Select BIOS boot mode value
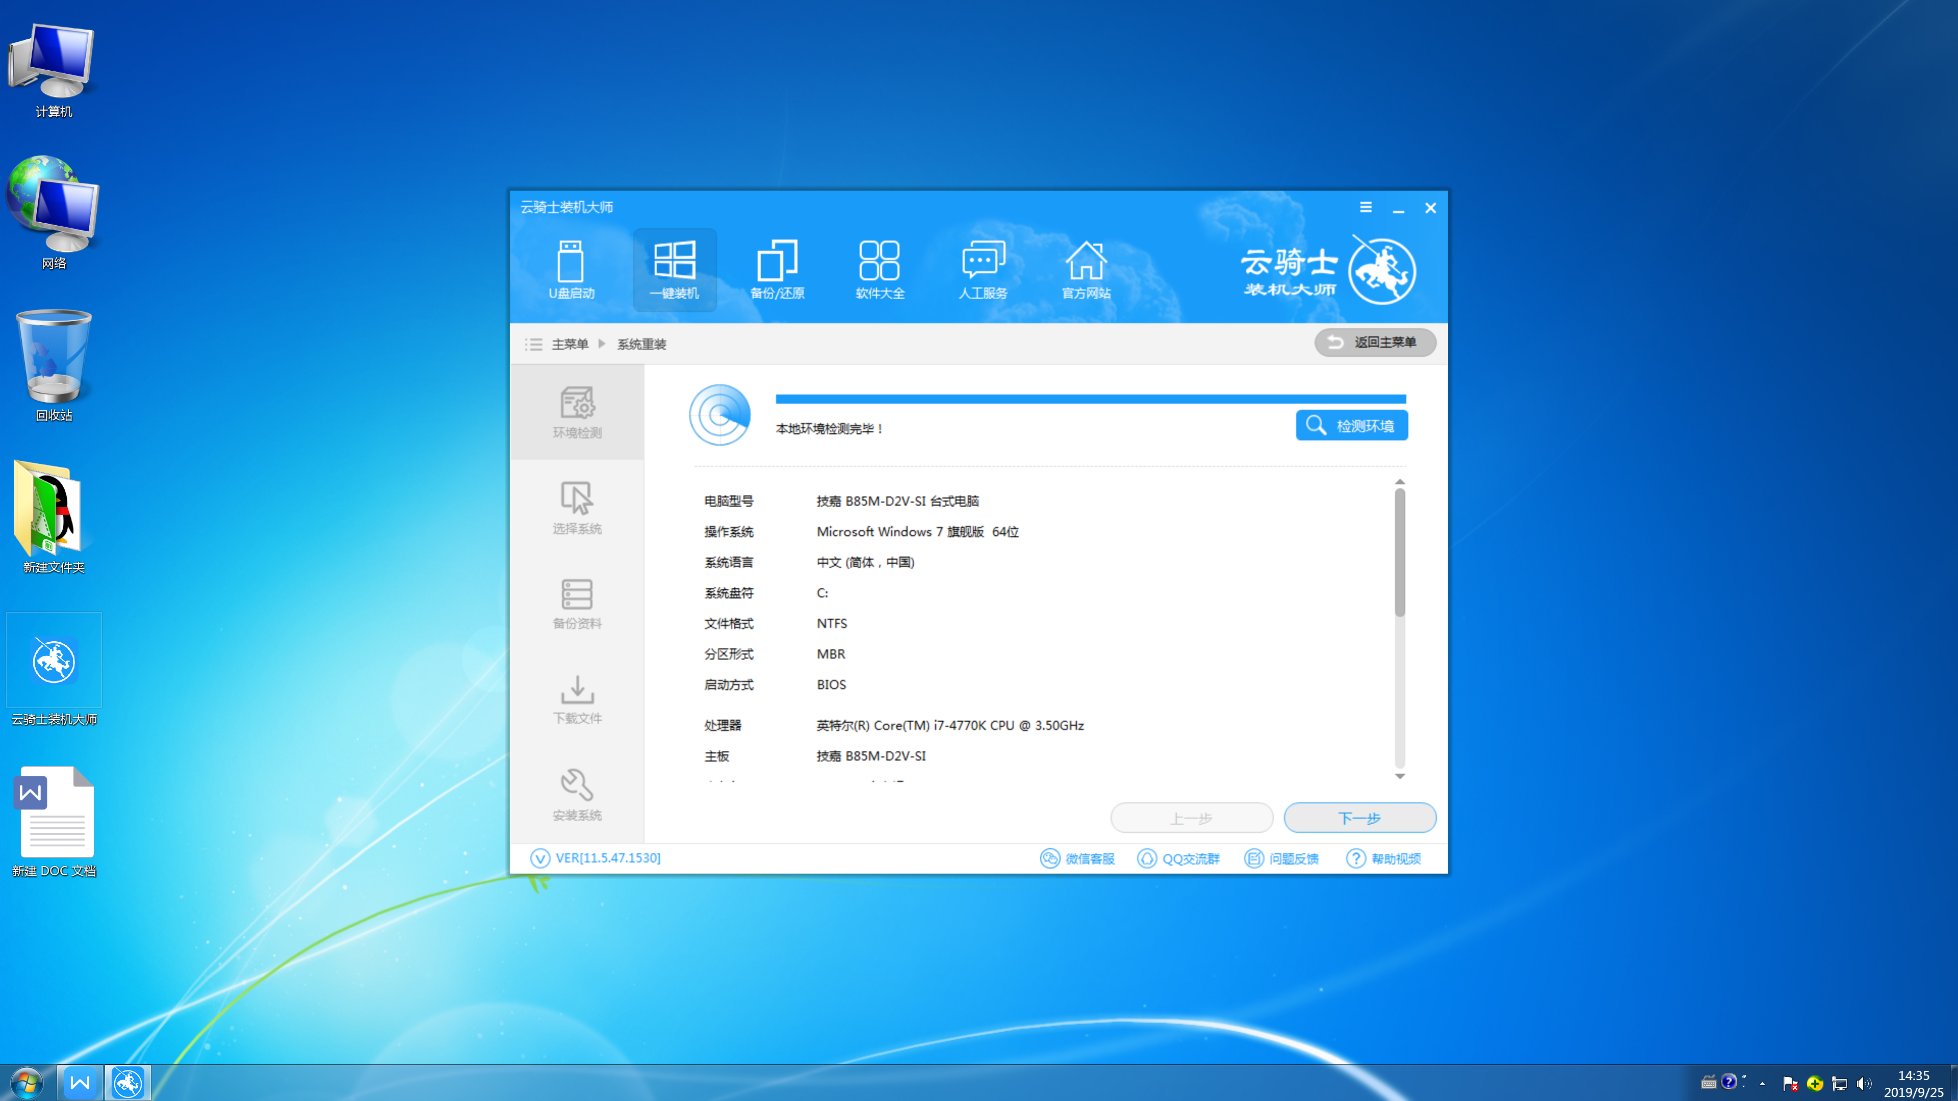The height and width of the screenshot is (1101, 1958). tap(831, 685)
